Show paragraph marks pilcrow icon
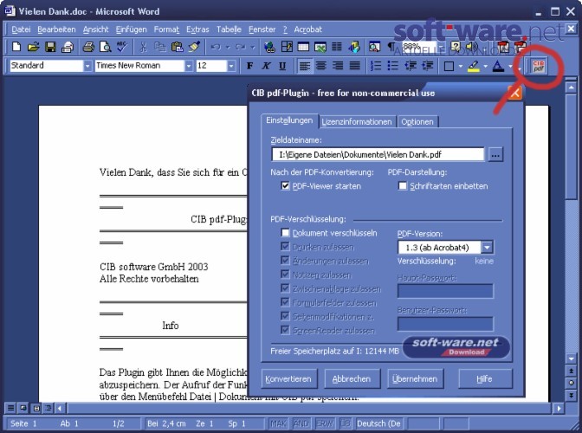Image resolution: width=582 pixels, height=433 pixels. pos(391,47)
